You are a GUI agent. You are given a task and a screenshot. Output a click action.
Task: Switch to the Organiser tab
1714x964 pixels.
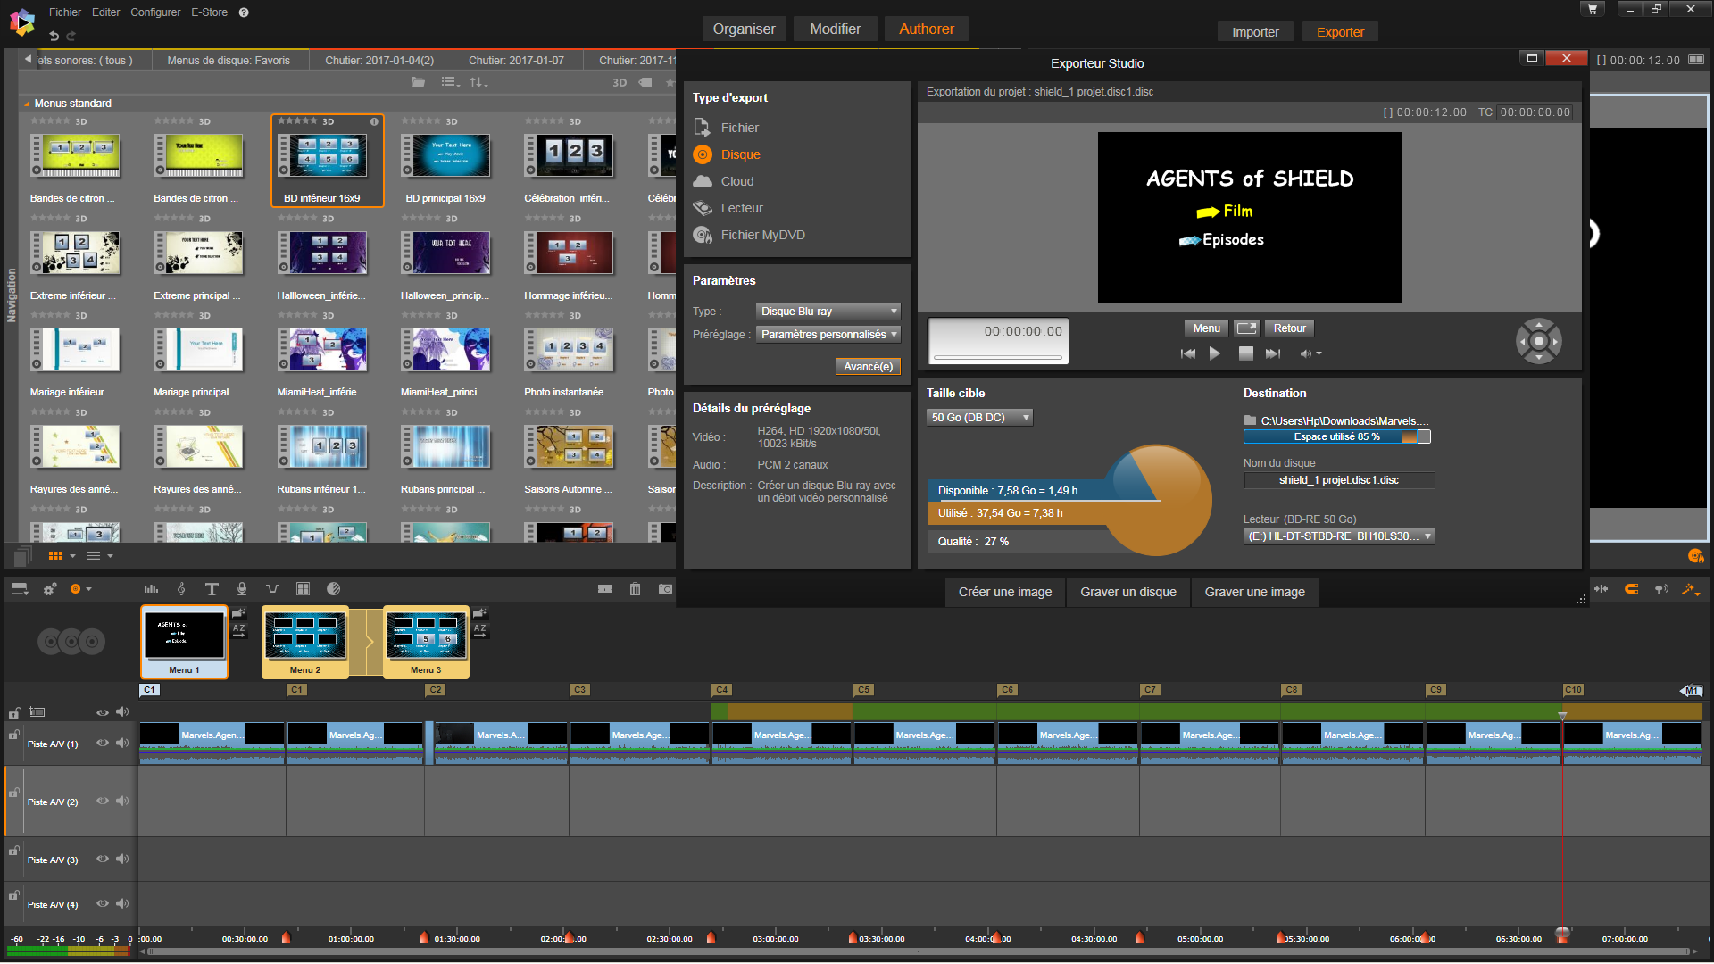(744, 29)
